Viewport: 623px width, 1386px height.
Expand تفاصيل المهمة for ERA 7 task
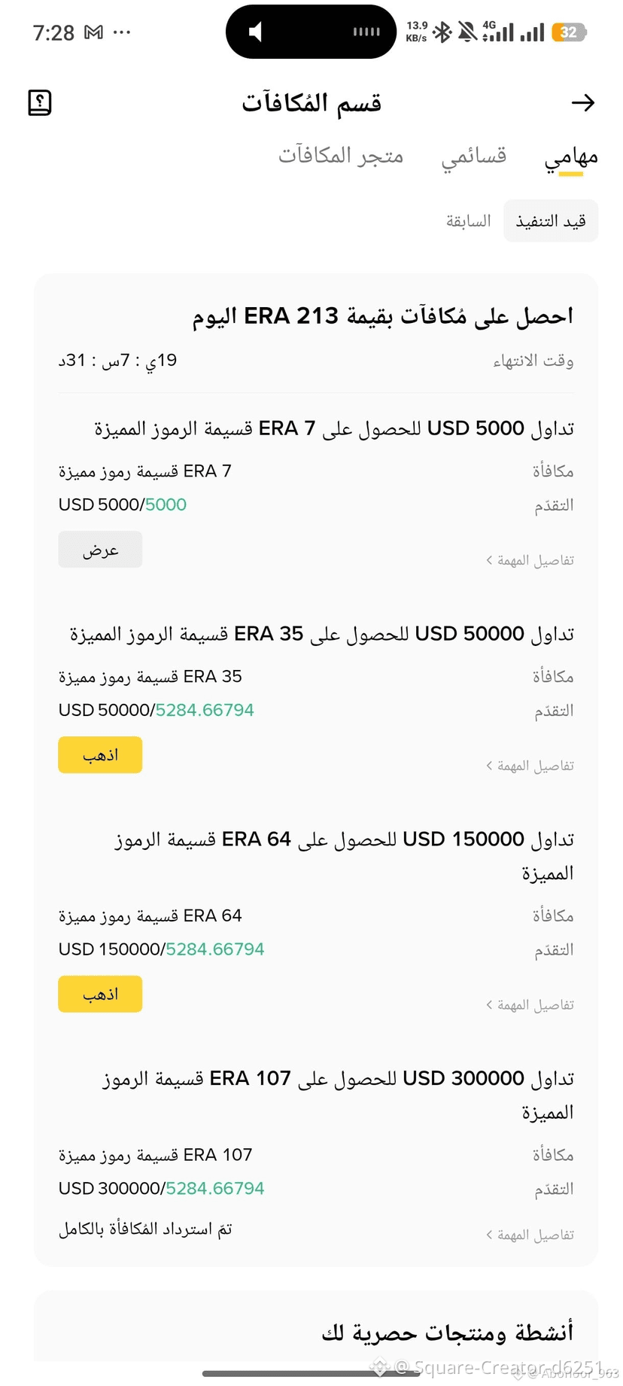pos(530,560)
